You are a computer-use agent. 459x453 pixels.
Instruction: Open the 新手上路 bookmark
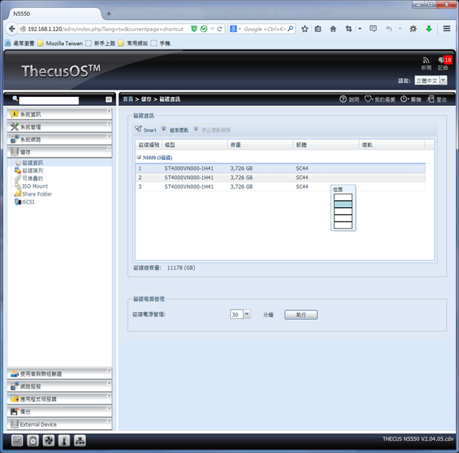tap(100, 43)
